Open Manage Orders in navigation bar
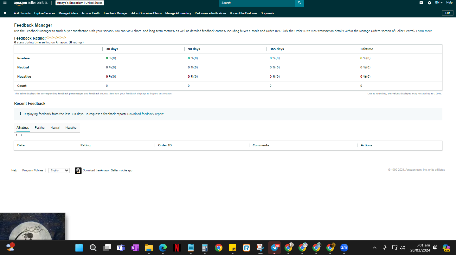The height and width of the screenshot is (255, 456). coord(68,13)
